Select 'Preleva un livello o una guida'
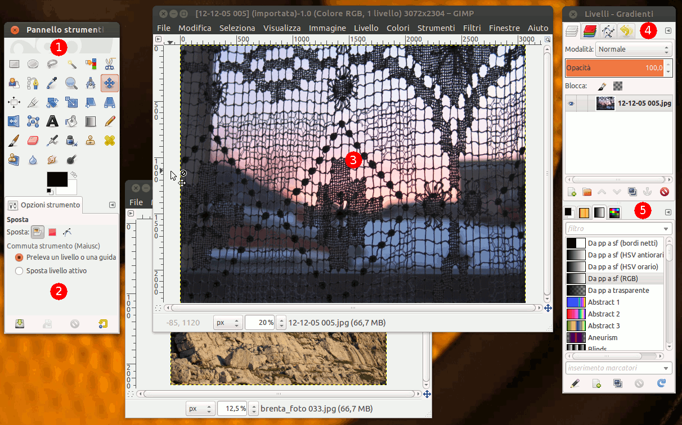 pyautogui.click(x=19, y=257)
